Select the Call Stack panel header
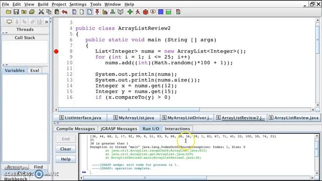Image resolution: width=322 pixels, height=181 pixels. click(x=25, y=38)
